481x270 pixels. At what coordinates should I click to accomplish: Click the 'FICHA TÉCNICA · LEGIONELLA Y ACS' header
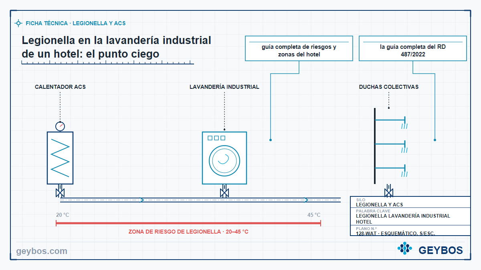point(75,23)
